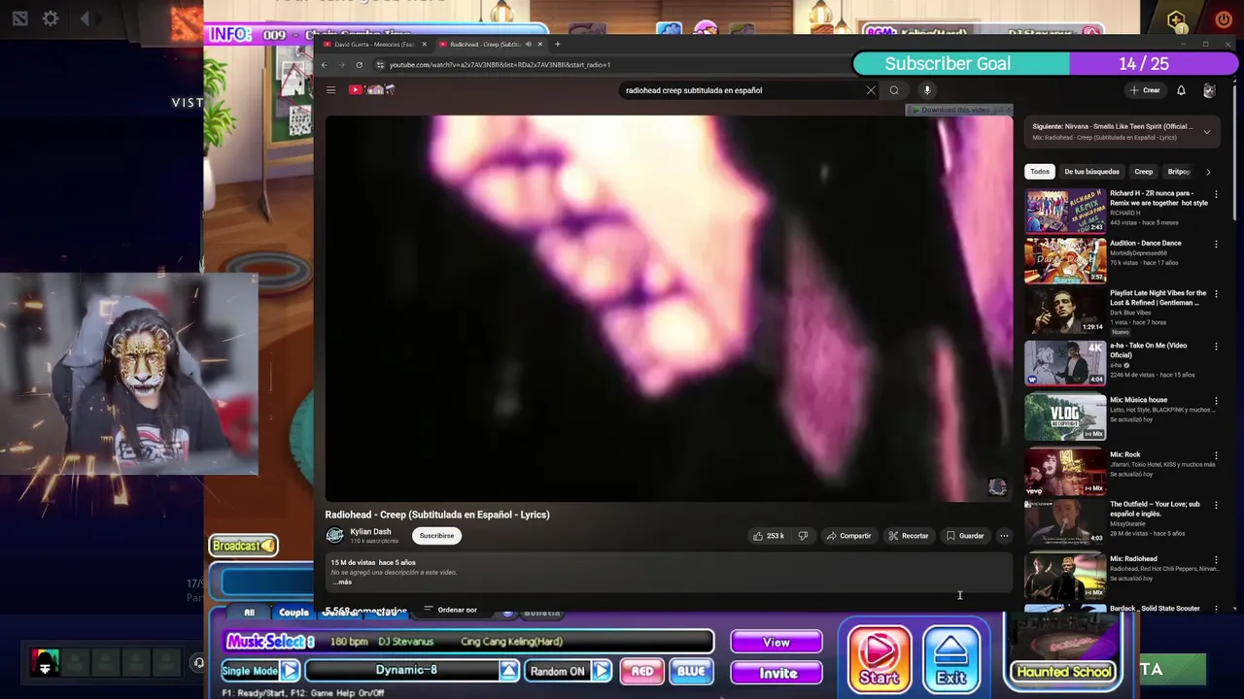Viewport: 1244px width, 699px height.
Task: Open the Dynamic-8 mode dropdown arrow
Action: [x=509, y=671]
